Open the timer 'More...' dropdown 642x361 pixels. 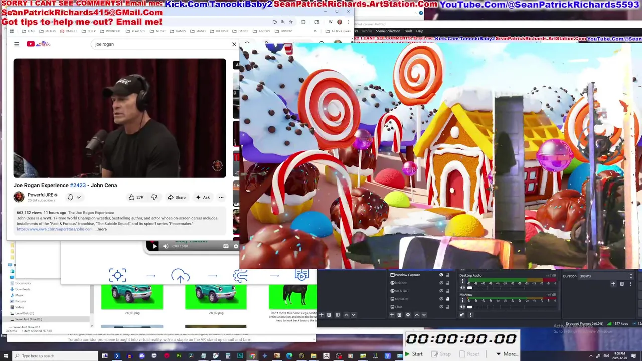coord(507,354)
